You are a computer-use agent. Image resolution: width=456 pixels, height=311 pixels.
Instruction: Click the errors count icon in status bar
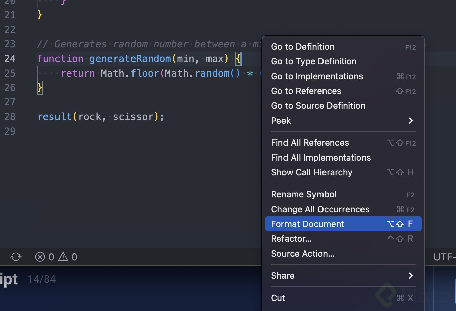40,257
